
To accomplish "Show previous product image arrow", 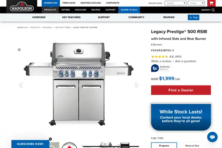I will [21, 85].
